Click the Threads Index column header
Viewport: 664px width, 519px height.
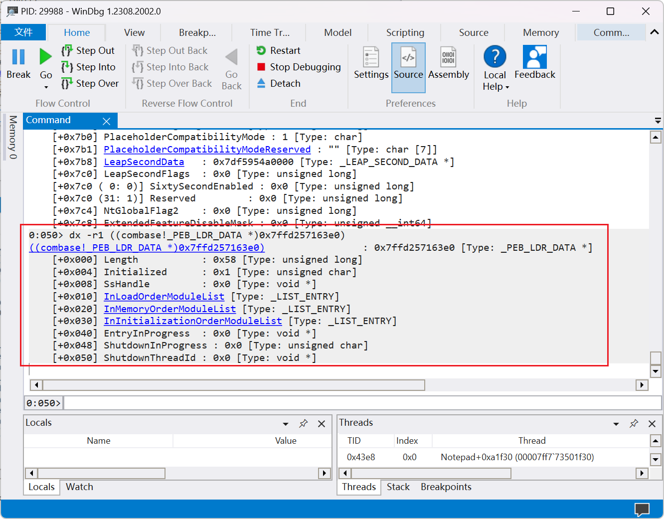point(407,441)
